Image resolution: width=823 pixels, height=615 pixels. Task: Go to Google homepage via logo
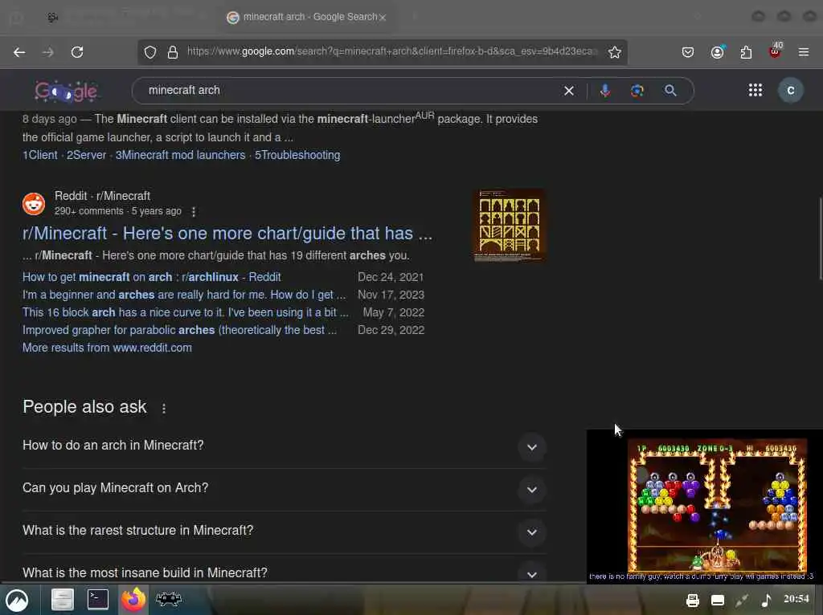(66, 92)
